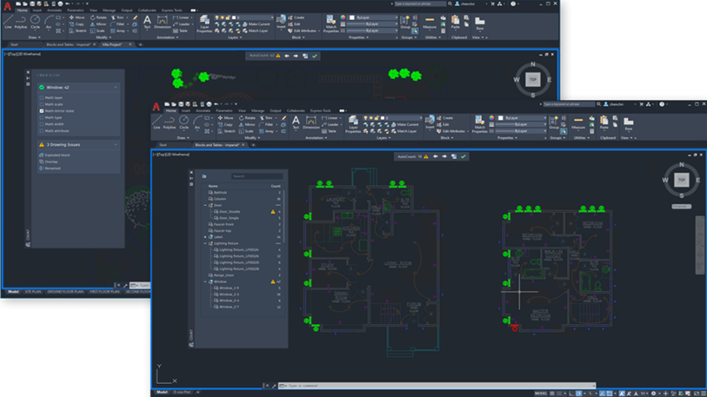Screen dimensions: 707x397
Task: Click Renamed issue
Action: point(52,168)
